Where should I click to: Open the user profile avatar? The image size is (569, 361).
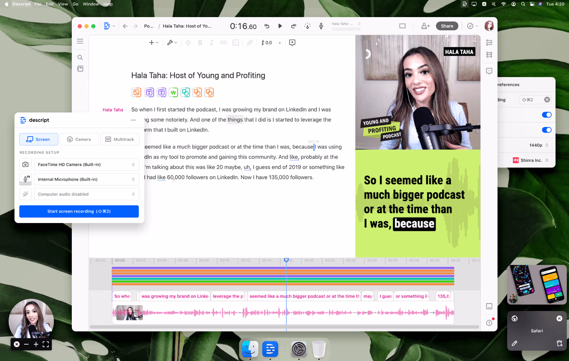point(489,26)
